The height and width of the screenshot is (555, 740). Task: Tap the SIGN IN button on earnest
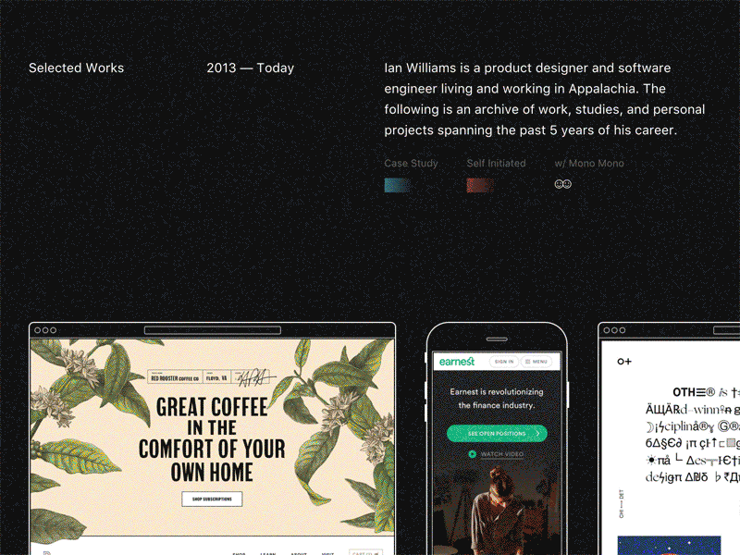click(x=504, y=362)
